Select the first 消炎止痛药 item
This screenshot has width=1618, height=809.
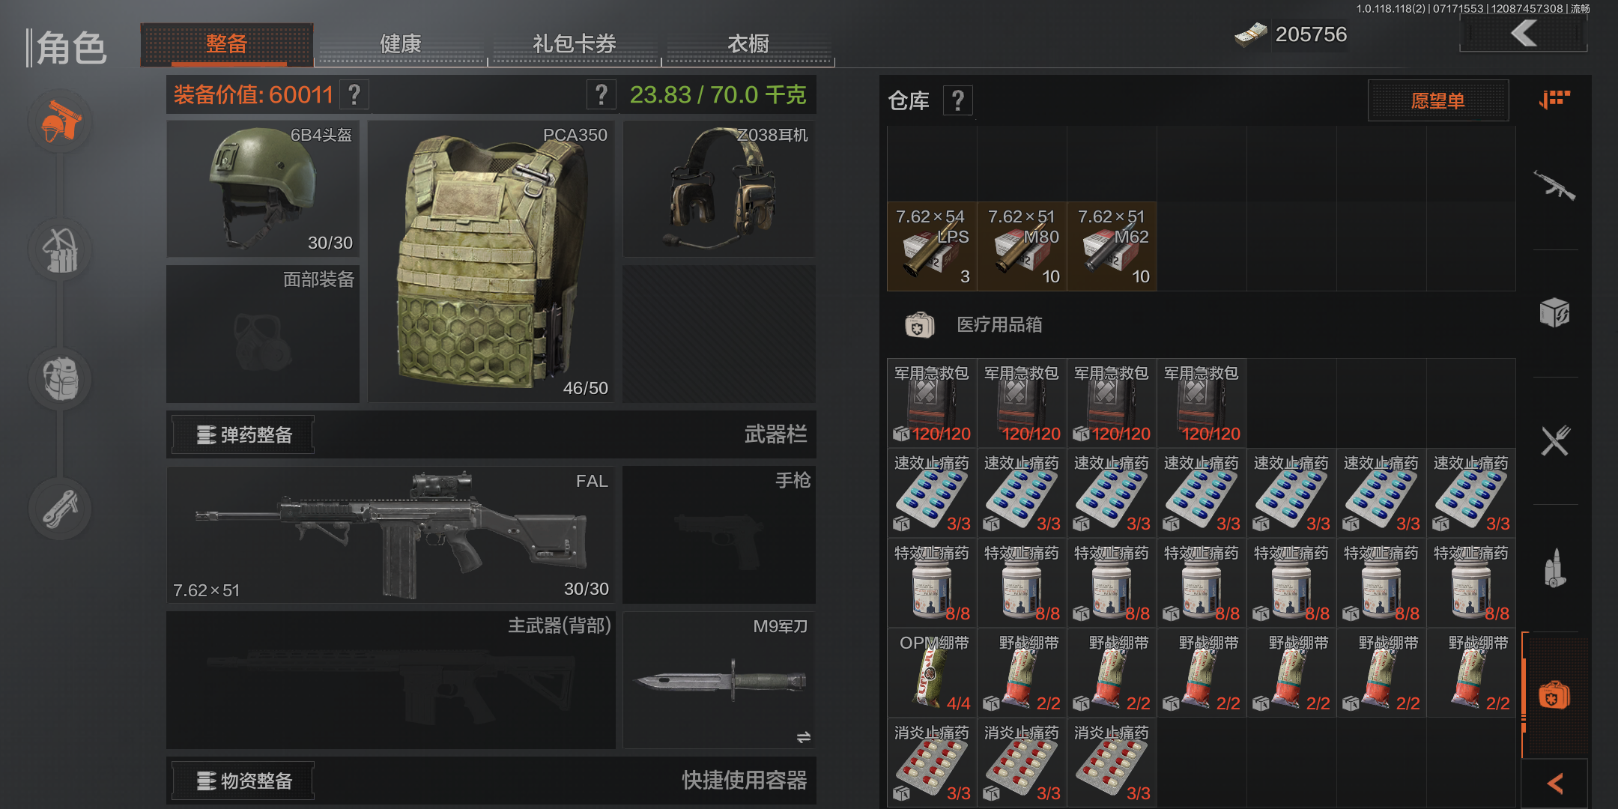pos(932,763)
